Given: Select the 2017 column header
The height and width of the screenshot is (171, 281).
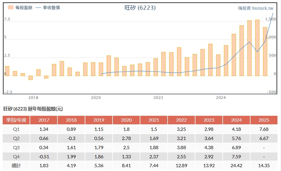Looking at the screenshot, I should 44,120.
